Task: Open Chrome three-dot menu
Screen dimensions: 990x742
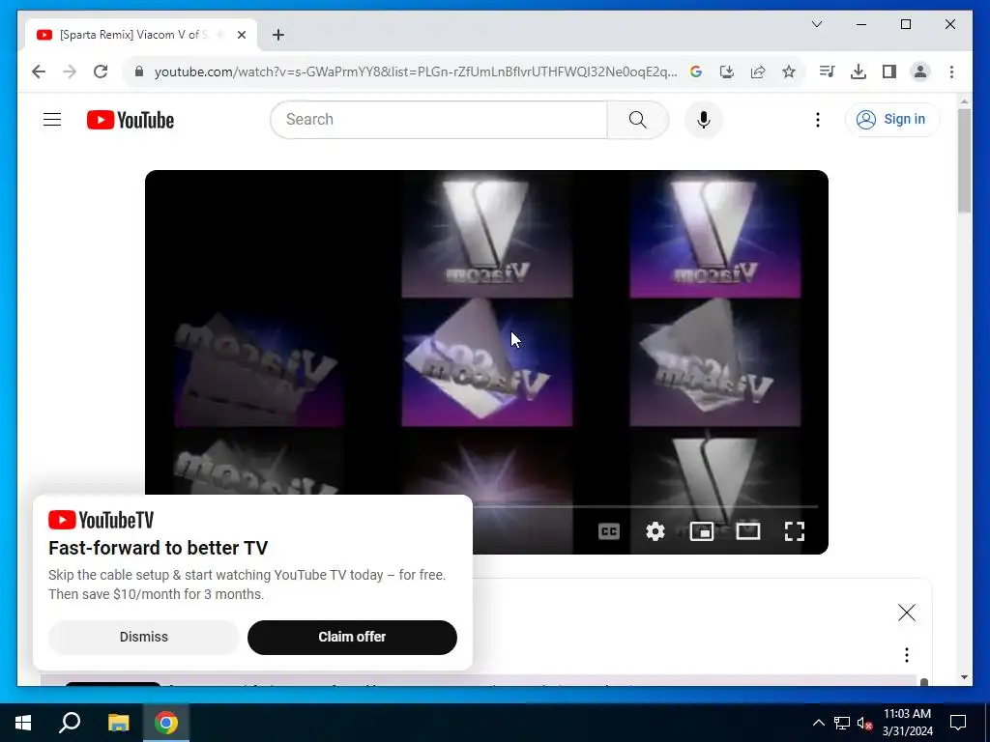Action: 951,71
